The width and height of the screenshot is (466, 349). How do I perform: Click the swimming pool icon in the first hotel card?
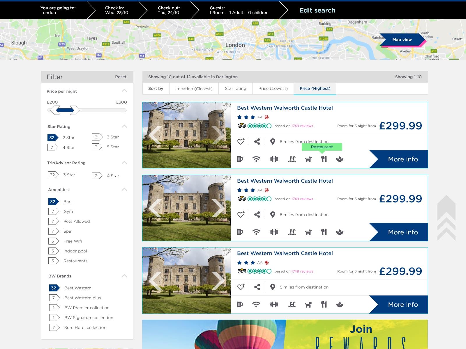(x=292, y=159)
